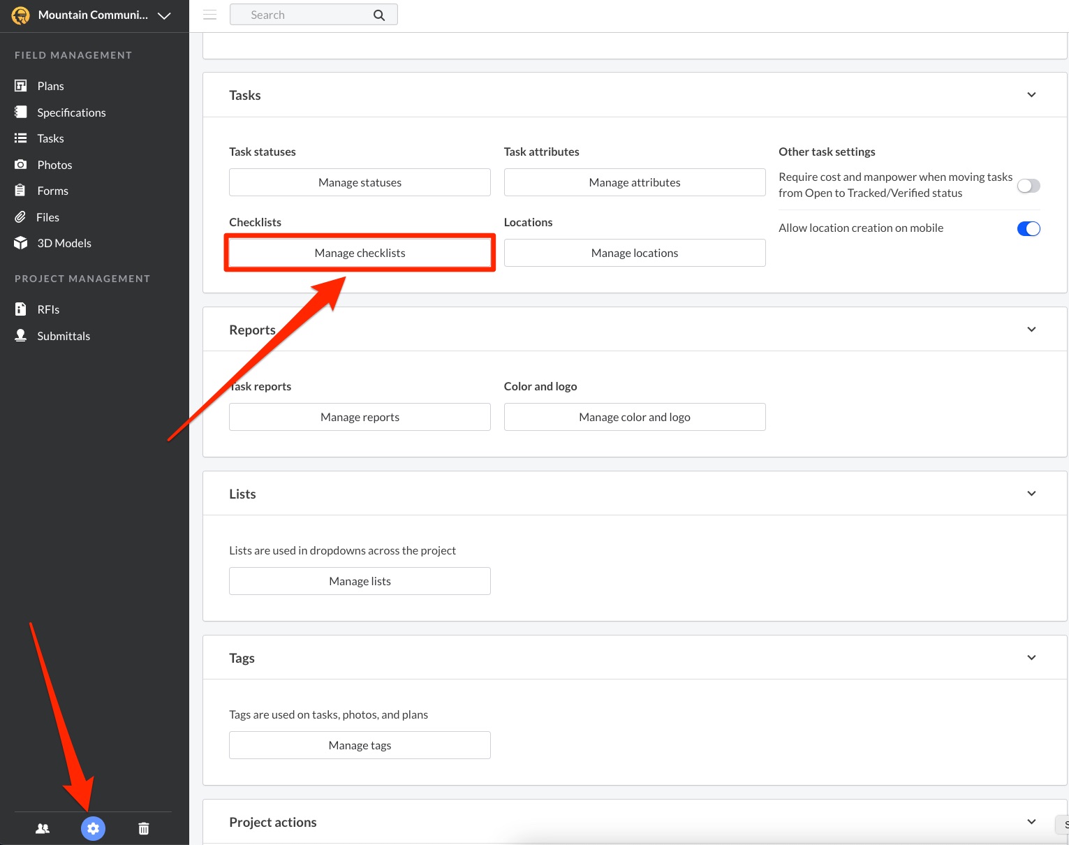
Task: Click the trash can icon
Action: click(x=144, y=828)
